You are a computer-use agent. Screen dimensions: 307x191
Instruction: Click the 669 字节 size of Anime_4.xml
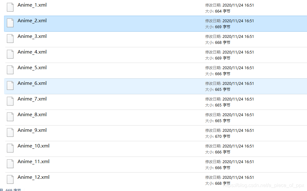(x=223, y=58)
